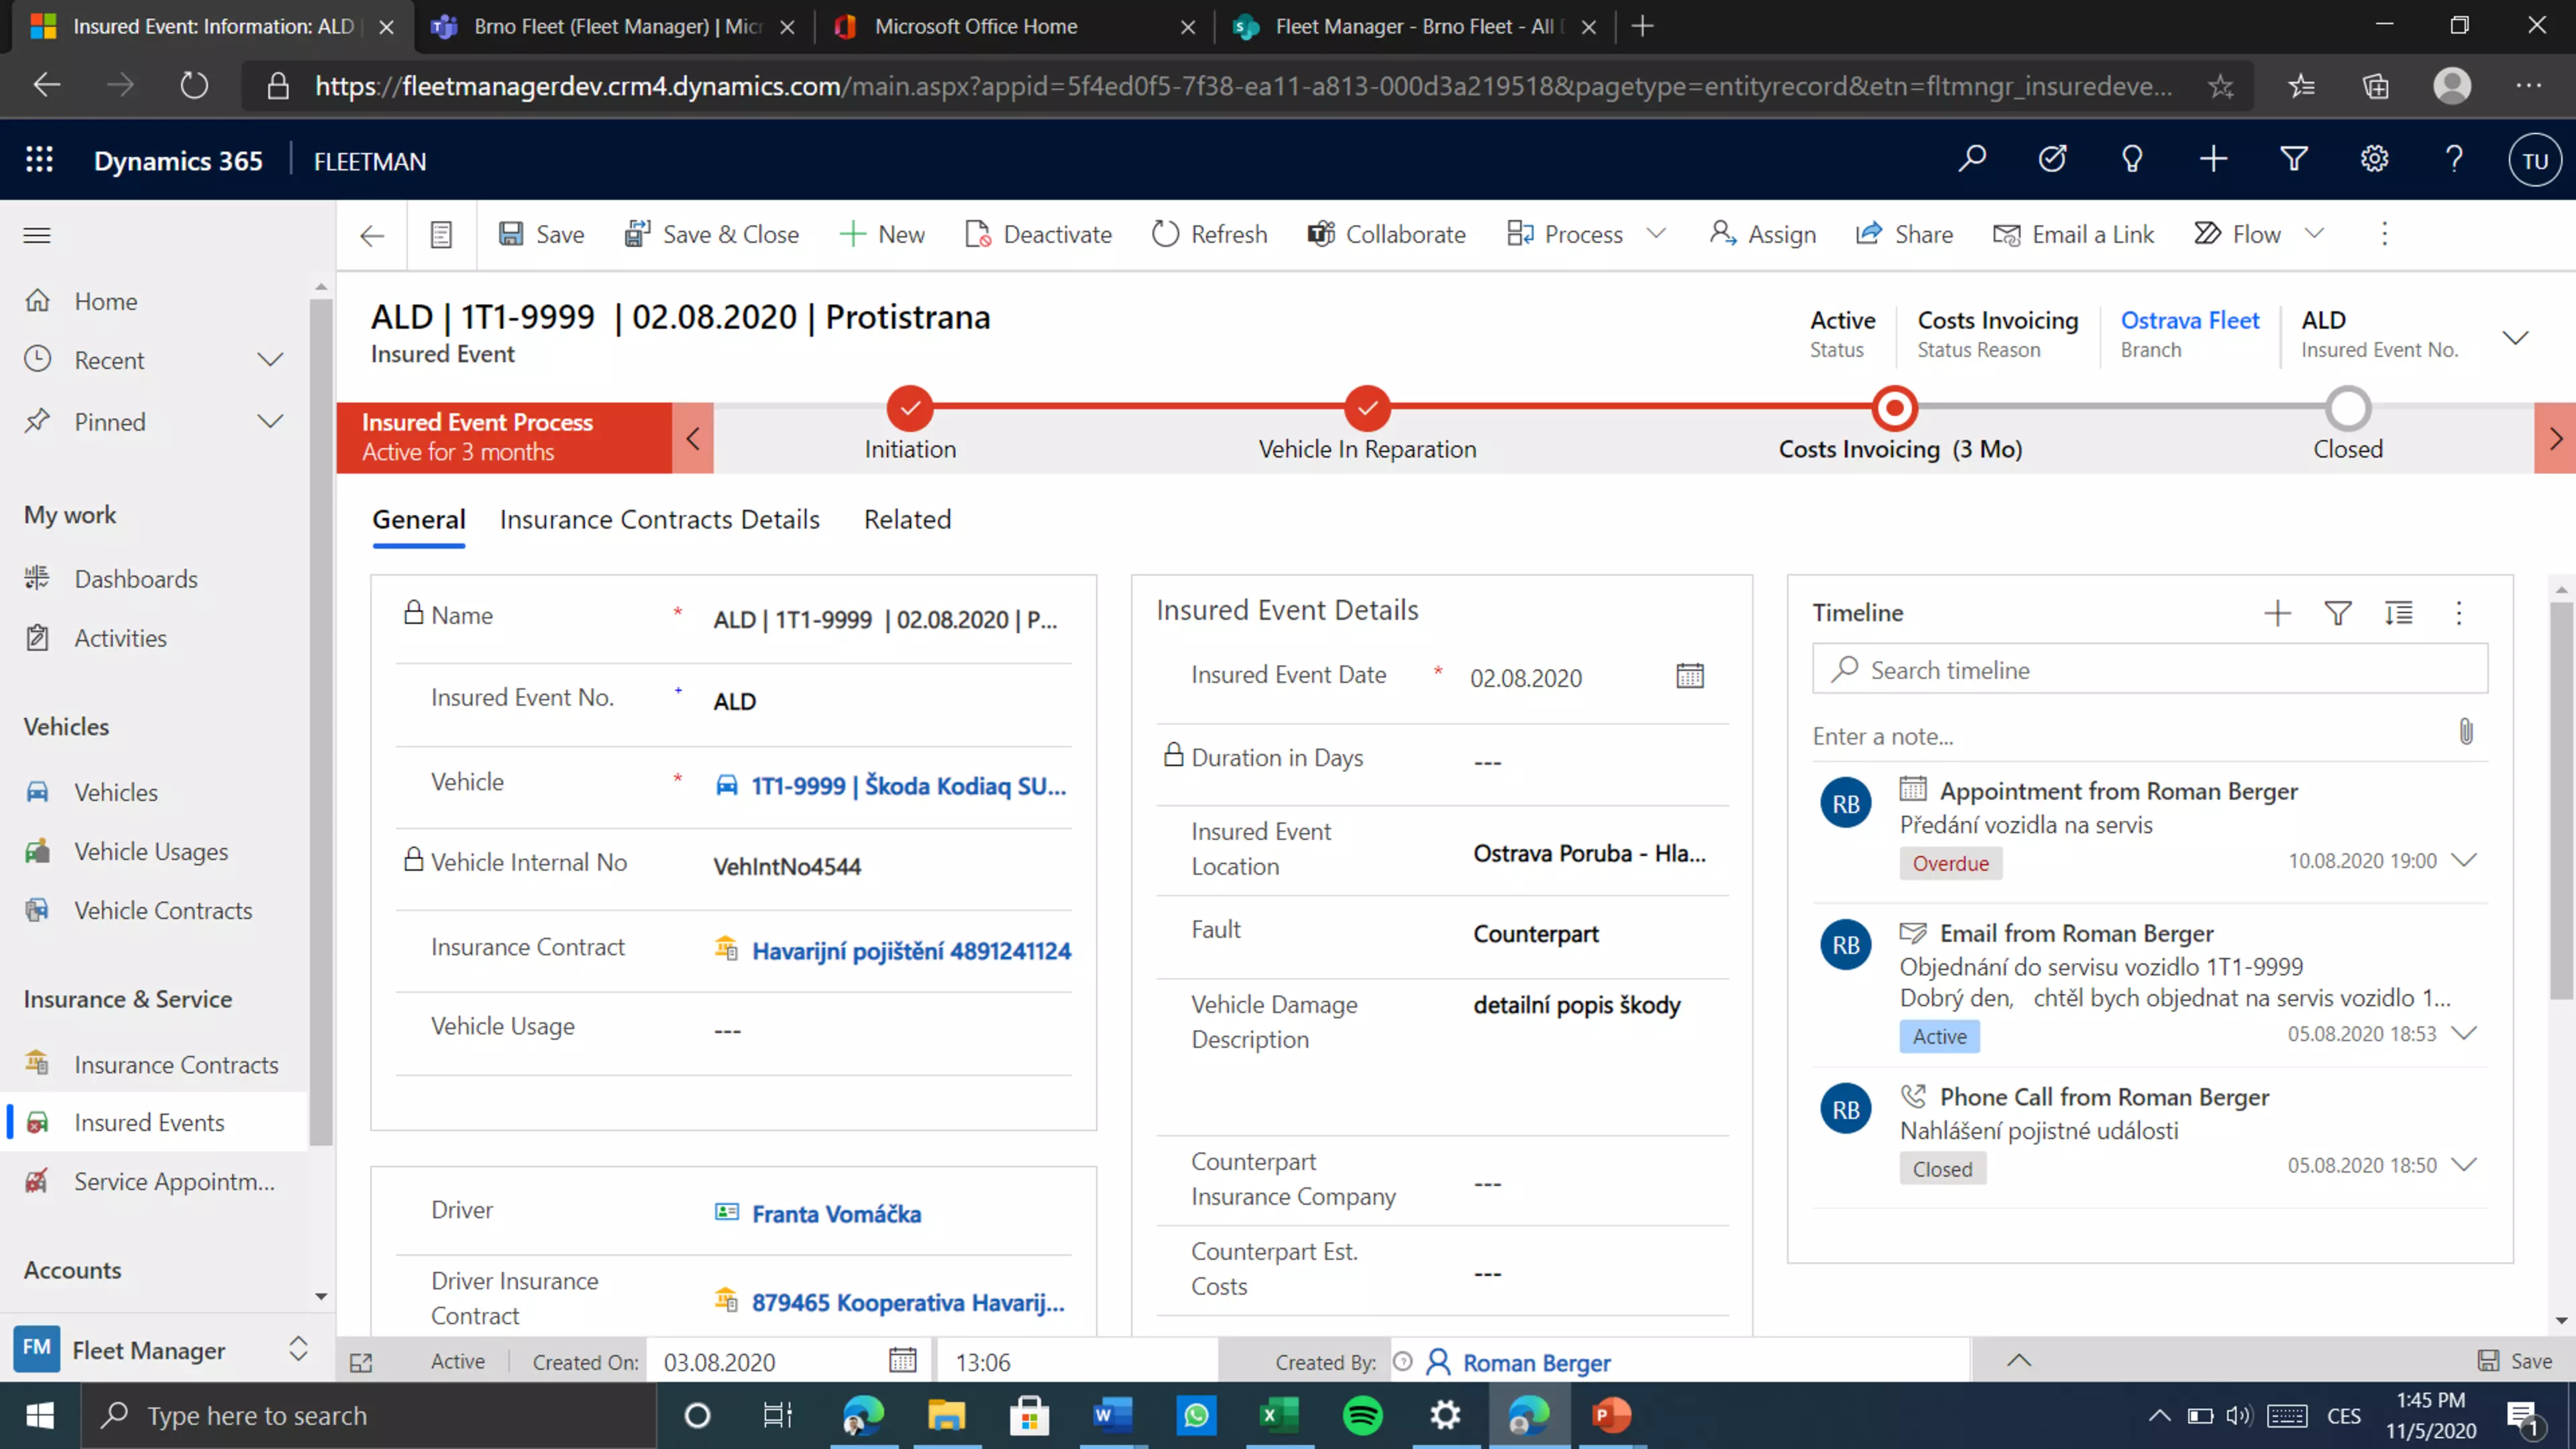The image size is (2576, 1449).
Task: Select the General tab
Action: (418, 520)
